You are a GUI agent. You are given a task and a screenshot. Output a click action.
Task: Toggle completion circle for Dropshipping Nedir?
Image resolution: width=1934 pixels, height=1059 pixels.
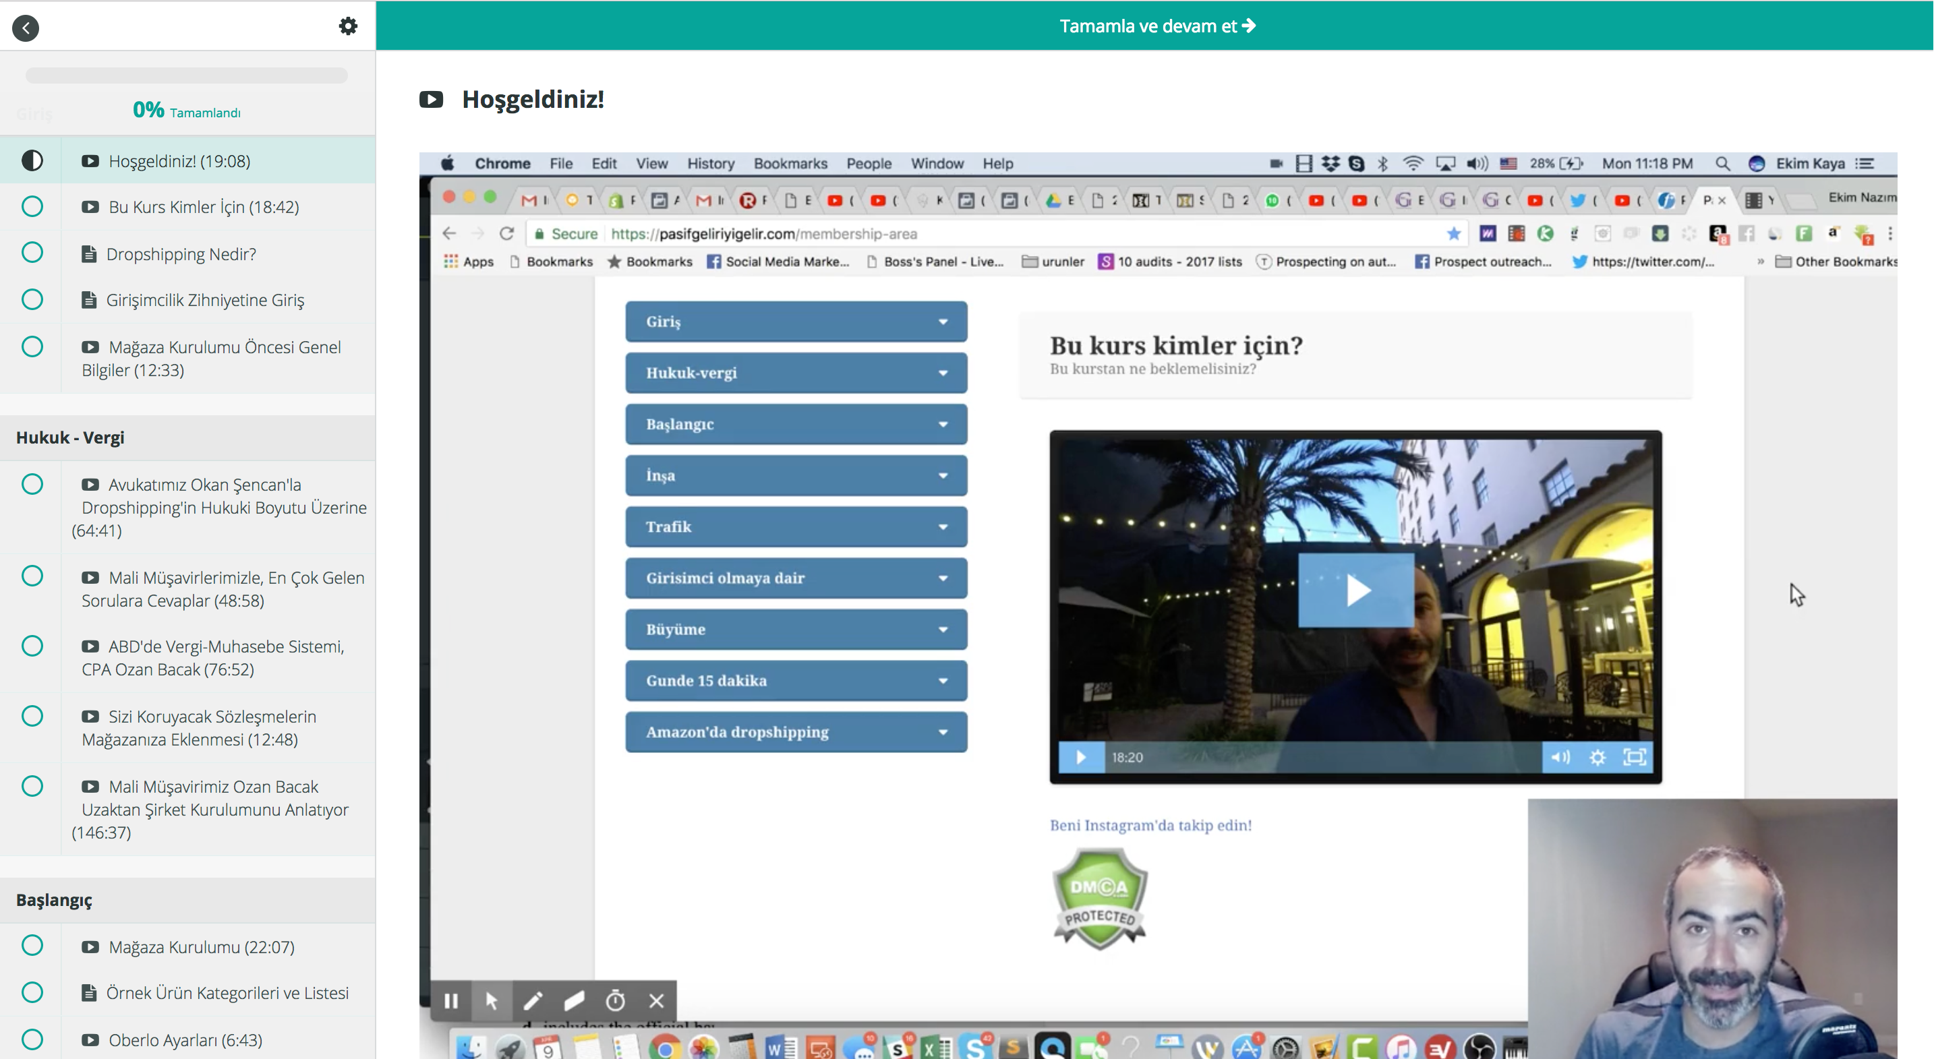(32, 253)
